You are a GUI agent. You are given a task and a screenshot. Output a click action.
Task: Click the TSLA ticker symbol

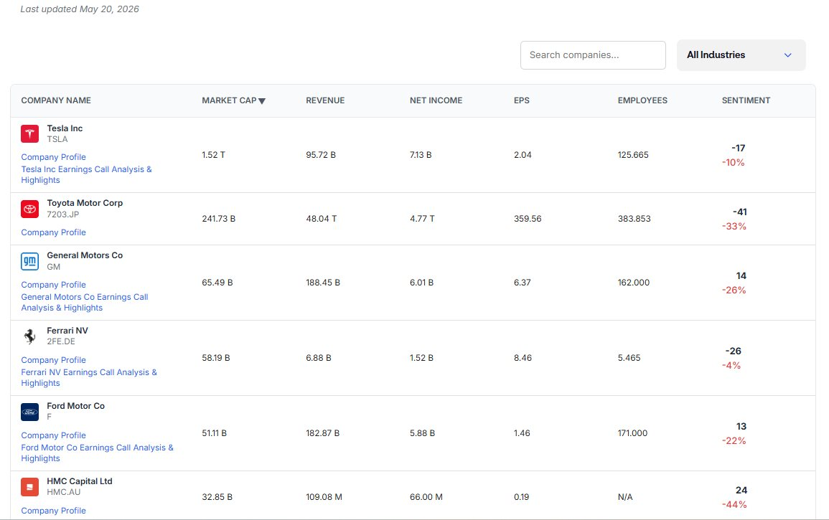57,139
